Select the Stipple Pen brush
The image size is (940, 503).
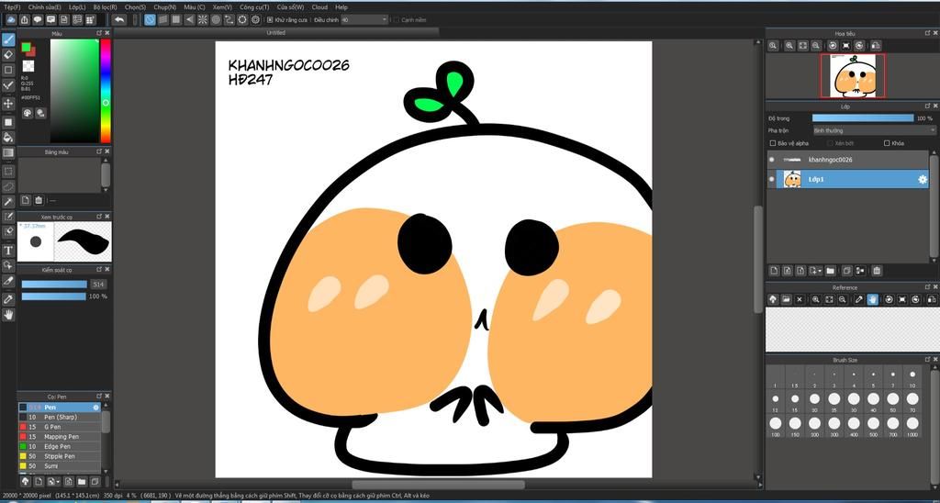(60, 456)
